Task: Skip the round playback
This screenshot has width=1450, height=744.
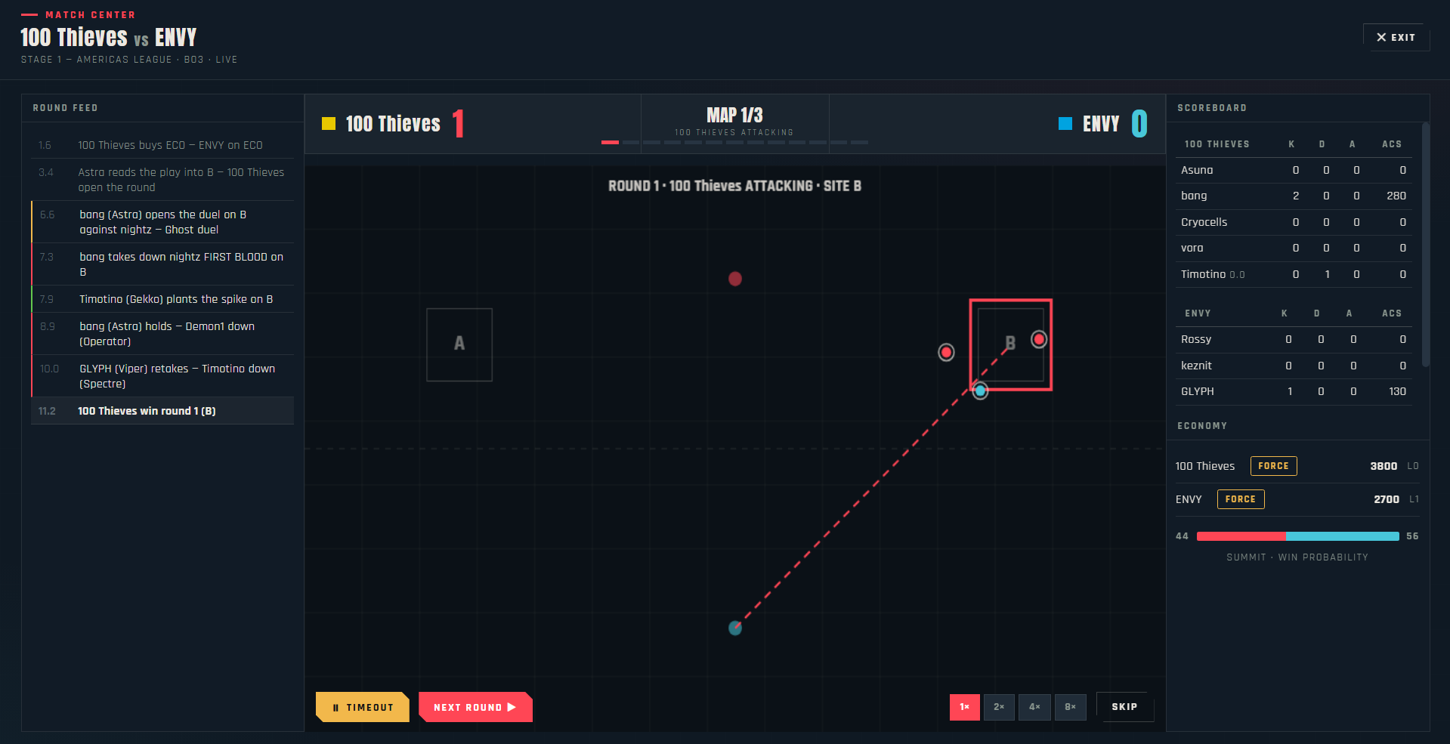Action: [x=1124, y=707]
